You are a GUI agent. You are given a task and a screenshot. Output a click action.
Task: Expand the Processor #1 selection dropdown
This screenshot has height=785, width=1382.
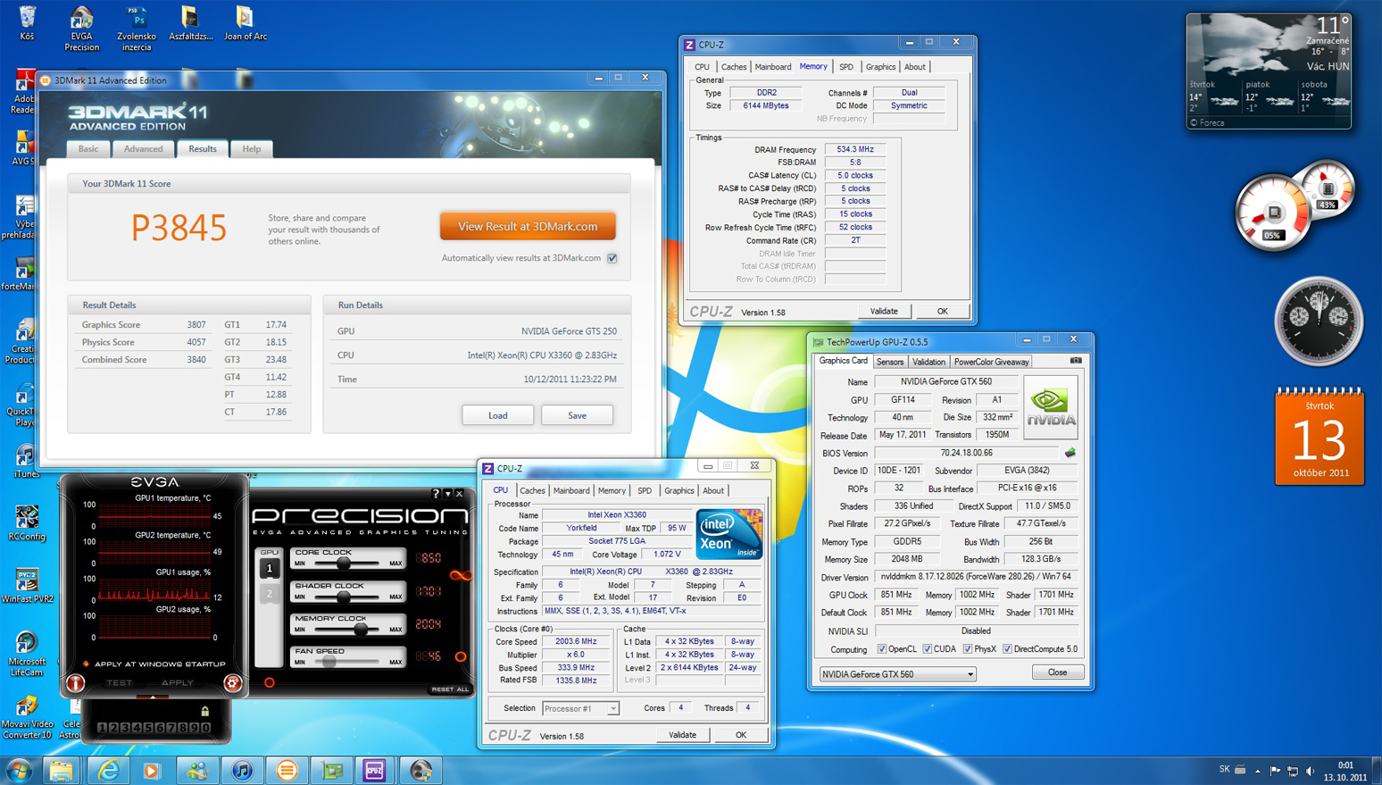(x=612, y=709)
